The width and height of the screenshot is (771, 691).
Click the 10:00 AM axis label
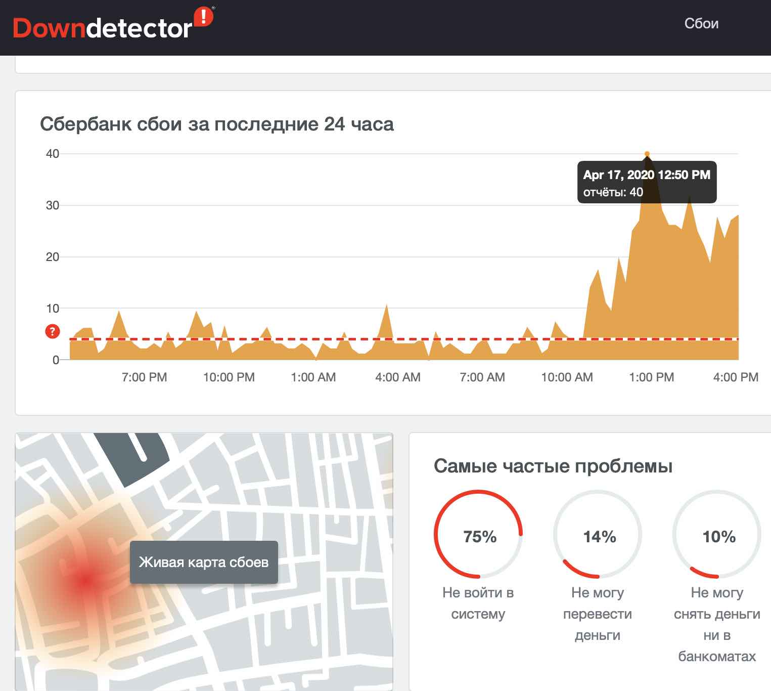(x=567, y=377)
